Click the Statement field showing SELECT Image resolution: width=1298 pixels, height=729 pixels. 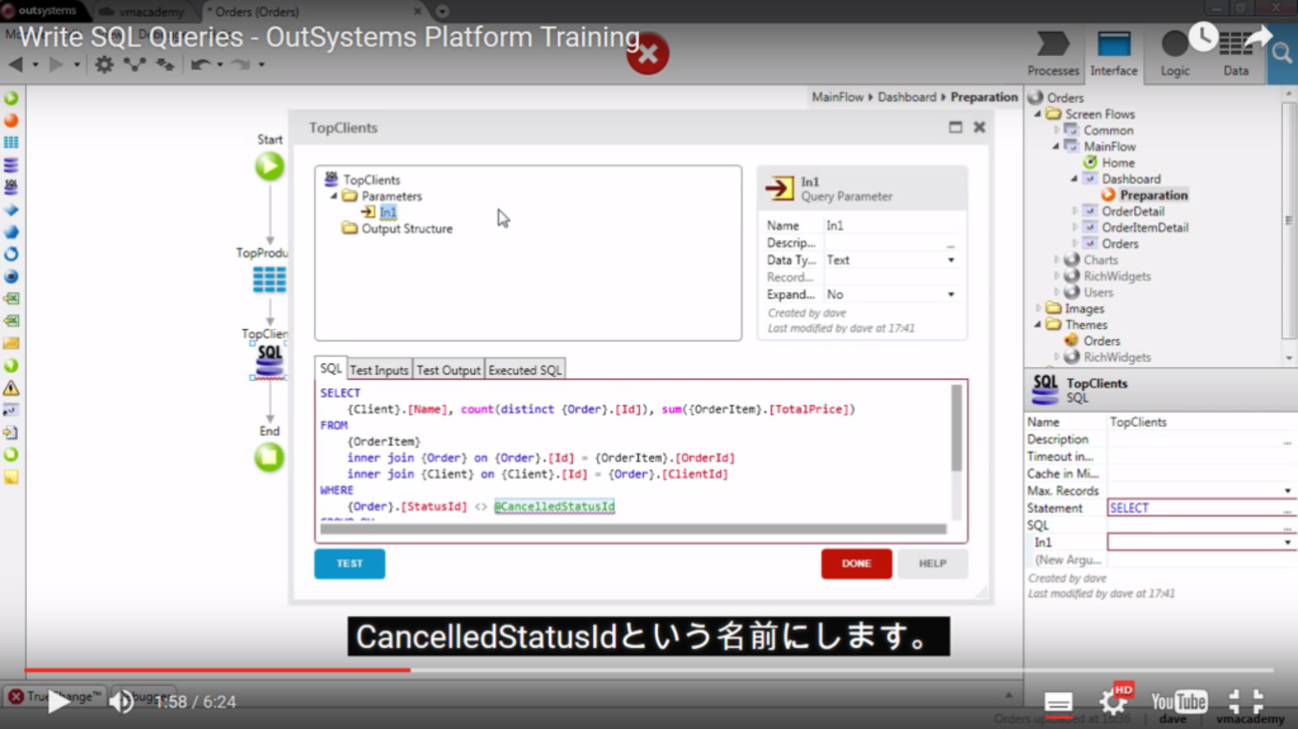point(1201,508)
